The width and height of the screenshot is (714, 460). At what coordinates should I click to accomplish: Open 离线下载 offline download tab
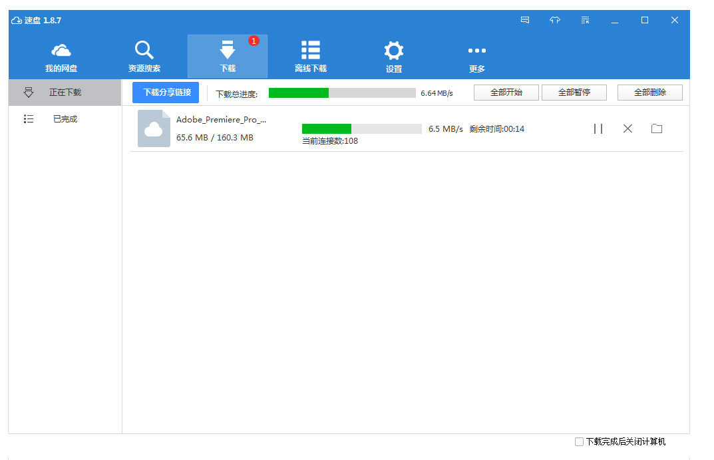[311, 57]
